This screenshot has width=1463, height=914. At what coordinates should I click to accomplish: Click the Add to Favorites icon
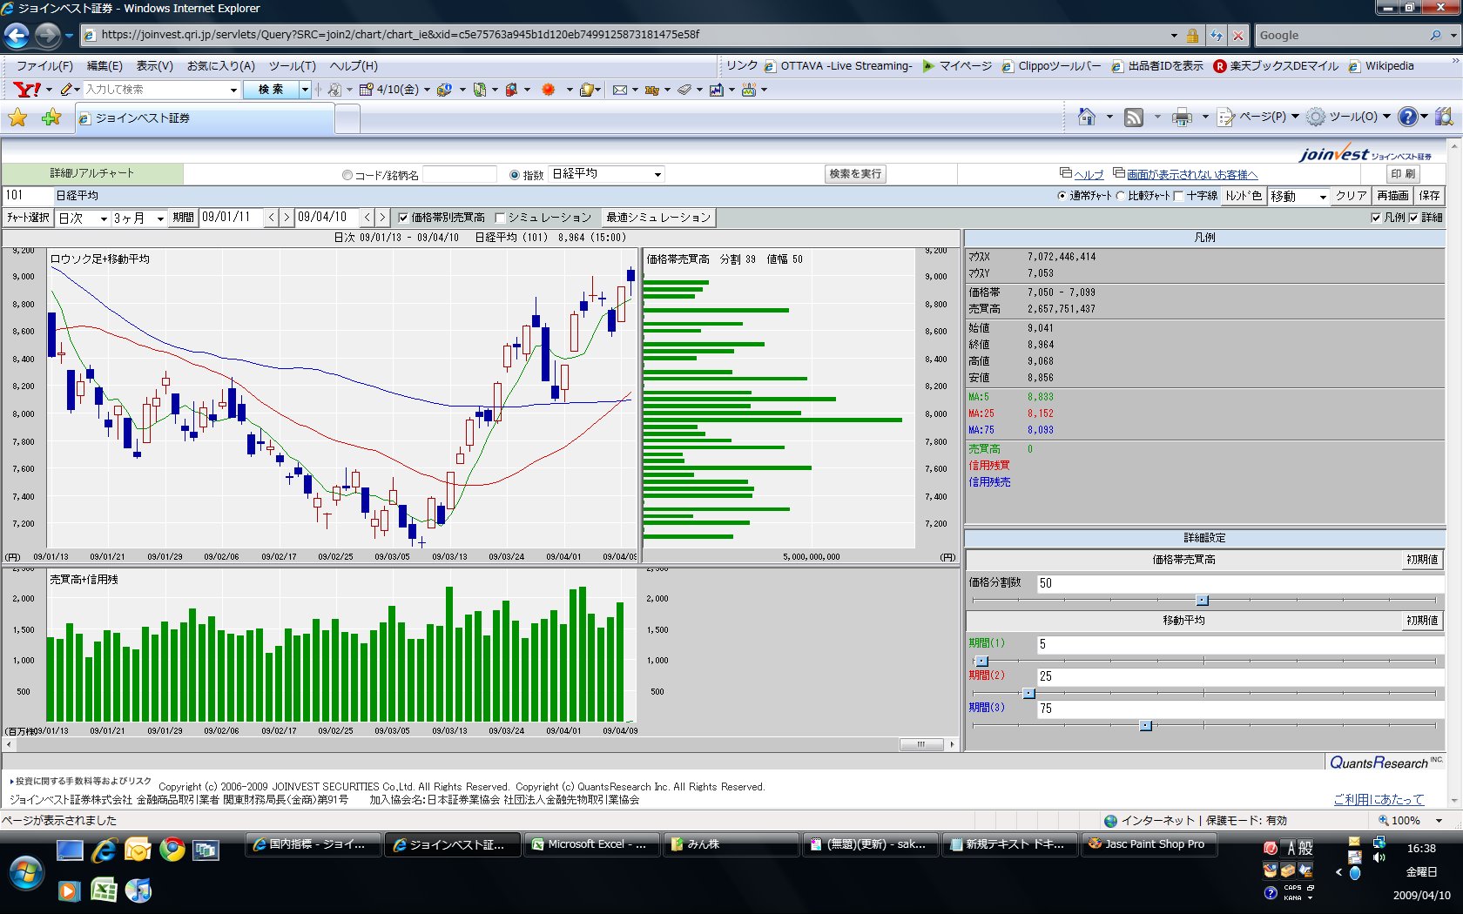click(x=51, y=118)
